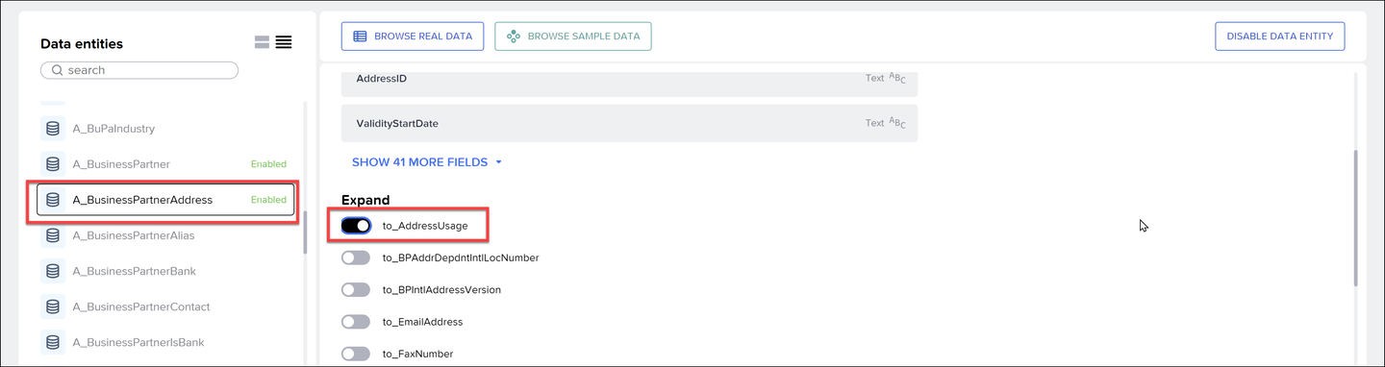Disable the to_AddressUsage expand toggle

356,226
